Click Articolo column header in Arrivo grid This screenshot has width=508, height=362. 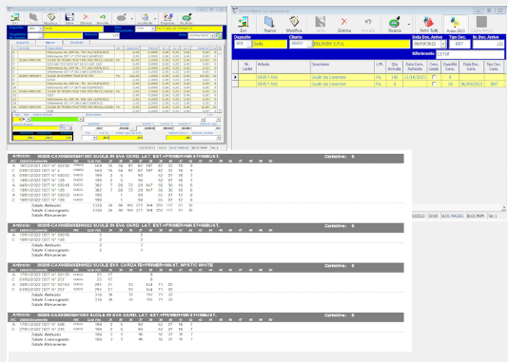coord(283,67)
